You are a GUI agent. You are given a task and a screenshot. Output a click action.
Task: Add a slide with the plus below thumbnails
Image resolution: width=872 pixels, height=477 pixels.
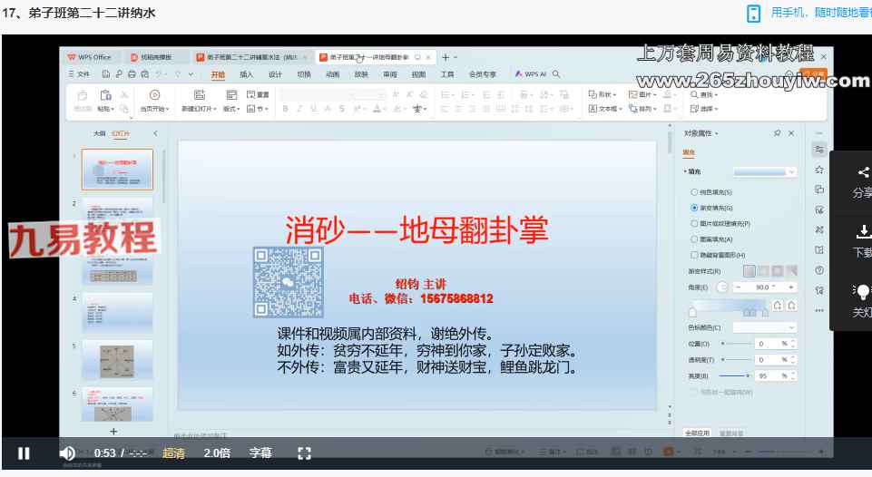pos(113,432)
